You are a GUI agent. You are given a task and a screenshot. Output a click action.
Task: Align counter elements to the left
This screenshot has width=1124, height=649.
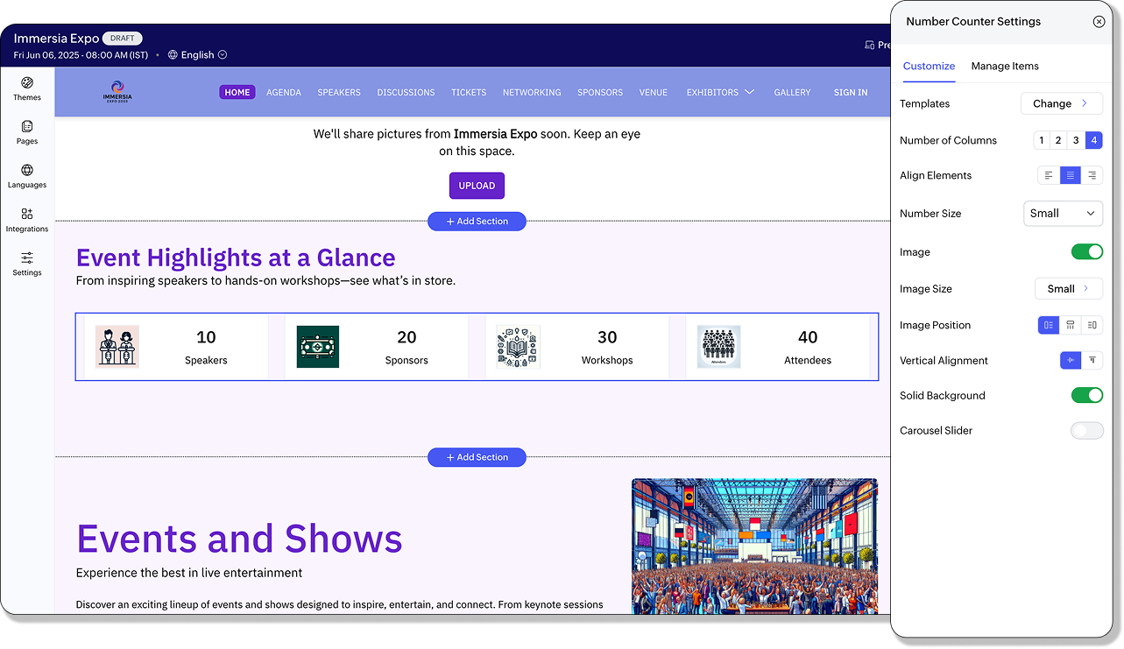[x=1049, y=176]
